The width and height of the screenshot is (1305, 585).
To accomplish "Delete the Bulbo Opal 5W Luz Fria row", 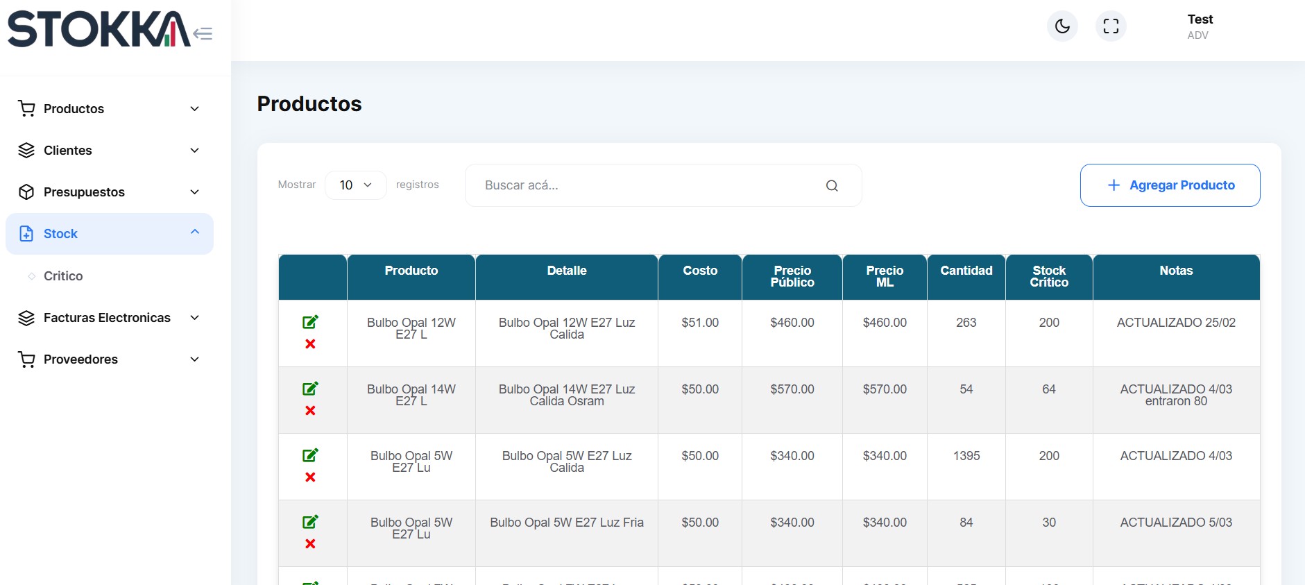I will pos(310,544).
